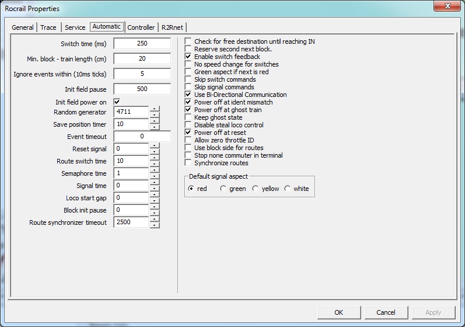Close the Rocrail Properties dialog
The width and height of the screenshot is (465, 327).
tap(447, 6)
